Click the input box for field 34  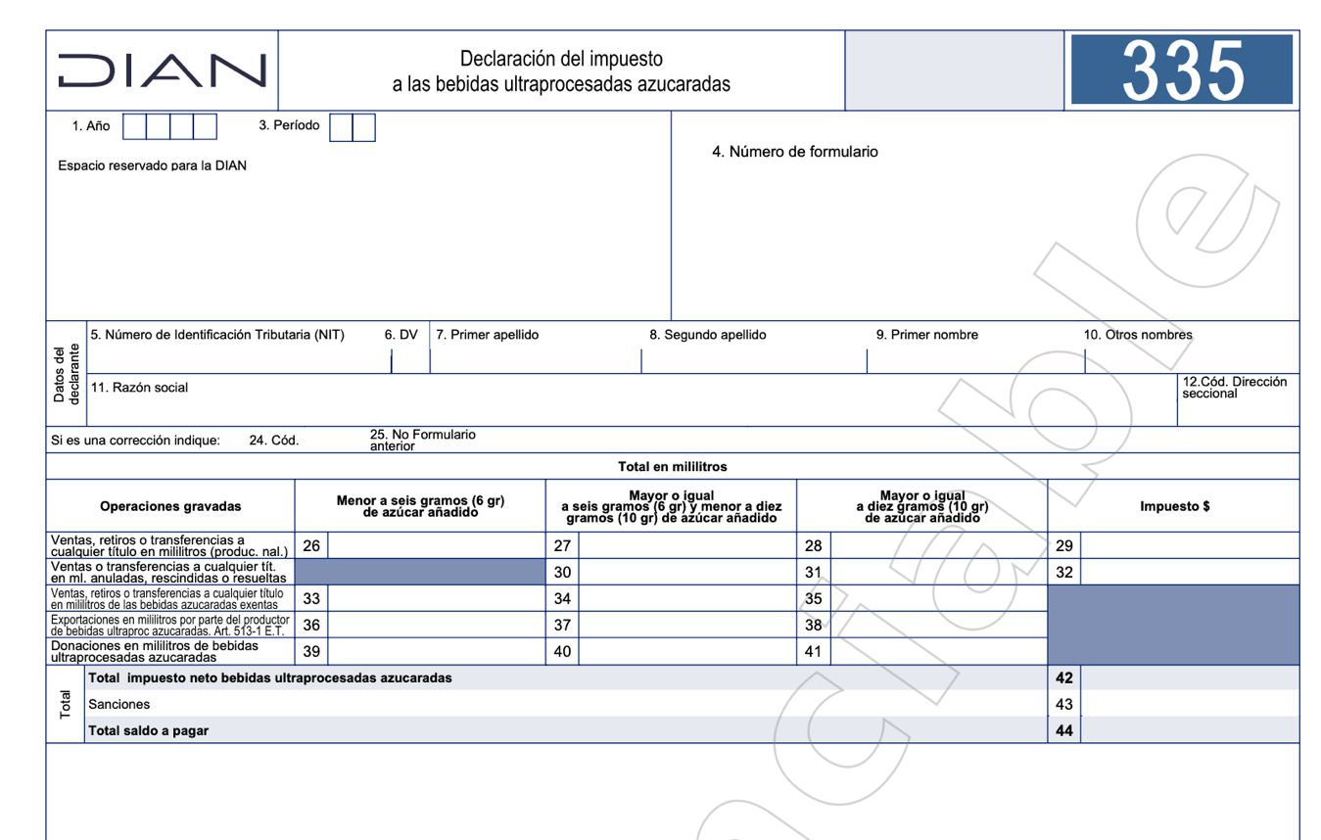[687, 599]
